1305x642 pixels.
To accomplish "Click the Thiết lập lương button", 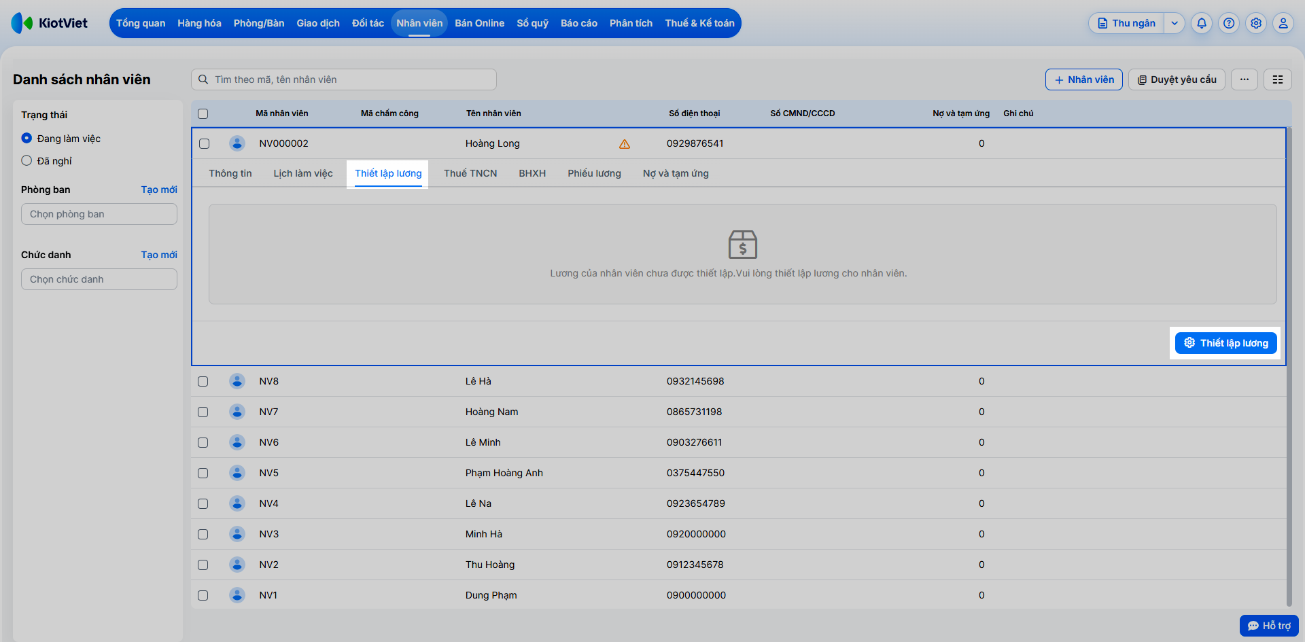I will coord(1226,343).
